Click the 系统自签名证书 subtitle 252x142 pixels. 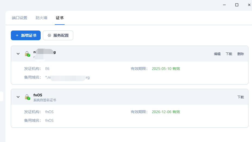tap(45, 100)
